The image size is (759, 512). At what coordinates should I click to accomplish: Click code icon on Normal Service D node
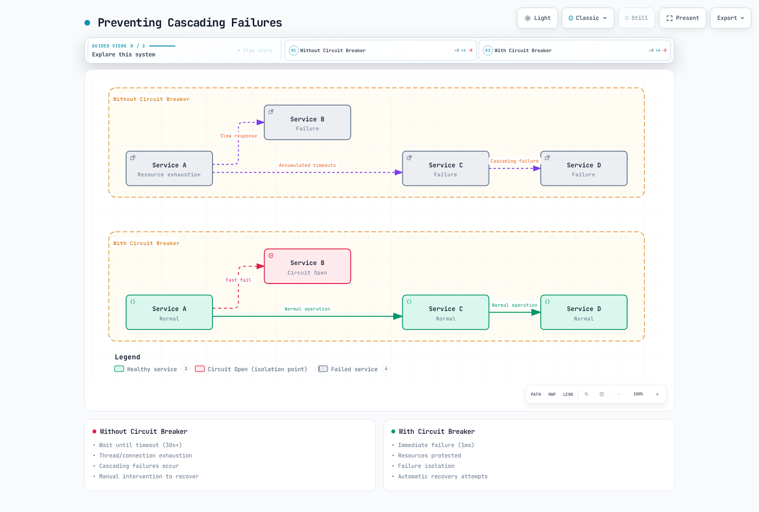tap(547, 302)
